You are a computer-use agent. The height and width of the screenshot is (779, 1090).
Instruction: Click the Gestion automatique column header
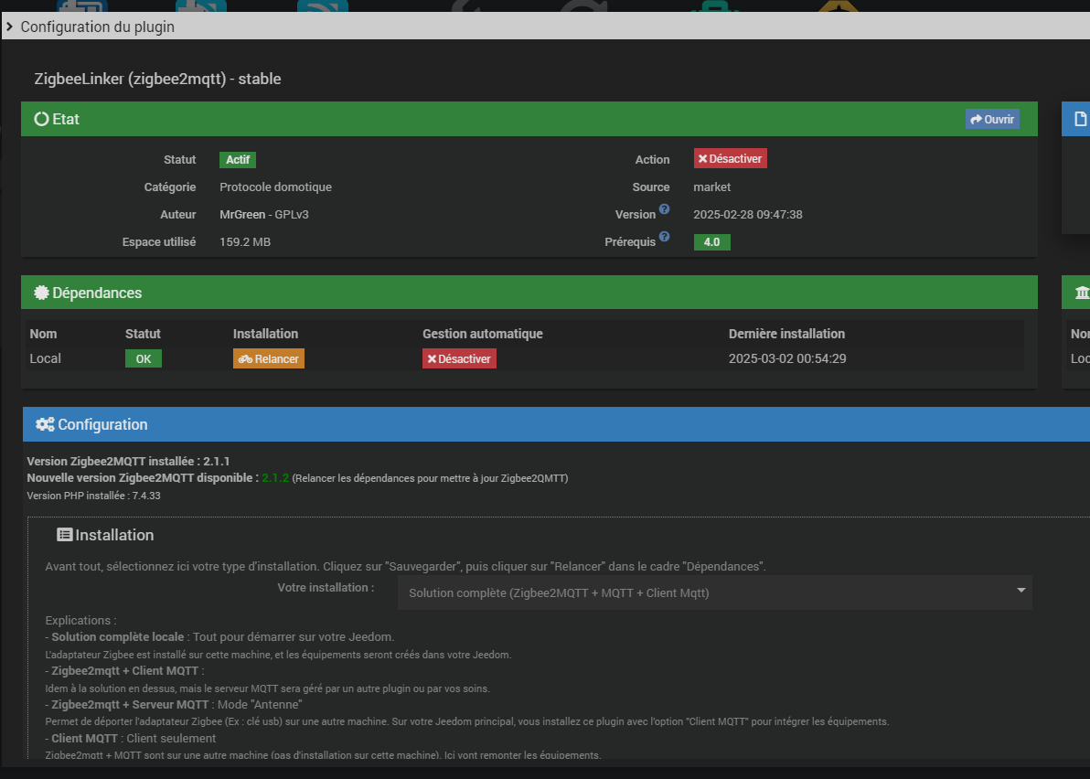coord(483,334)
